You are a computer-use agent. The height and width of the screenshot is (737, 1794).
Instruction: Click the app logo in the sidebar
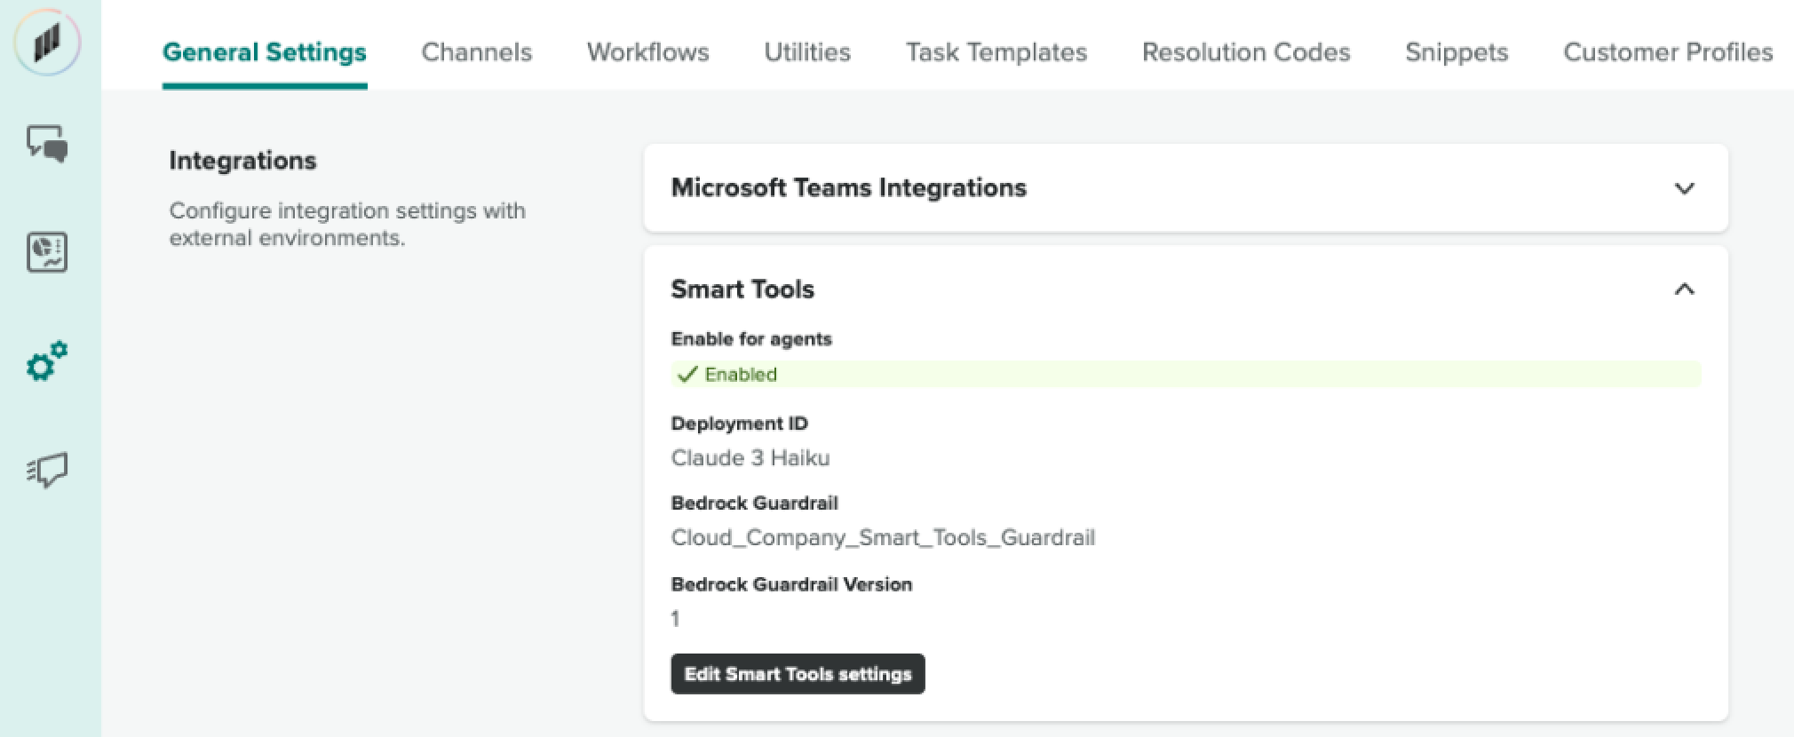click(47, 42)
